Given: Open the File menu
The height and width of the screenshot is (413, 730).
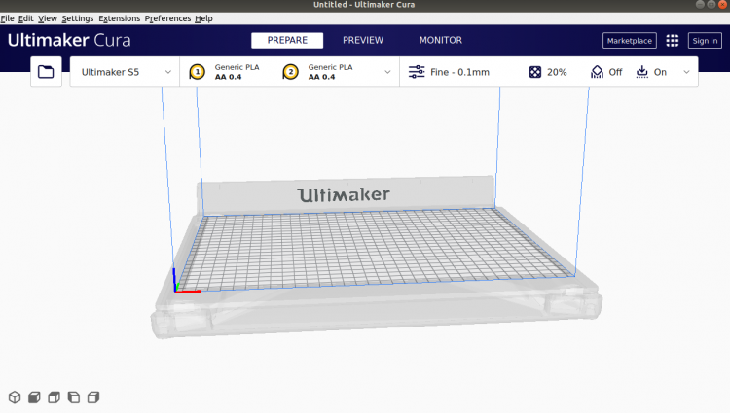Looking at the screenshot, I should 7,18.
